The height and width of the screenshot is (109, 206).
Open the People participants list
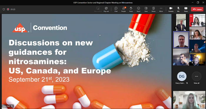click(x=124, y=9)
